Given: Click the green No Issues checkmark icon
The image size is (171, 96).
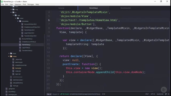Looking at the screenshot, I should 61,94.
